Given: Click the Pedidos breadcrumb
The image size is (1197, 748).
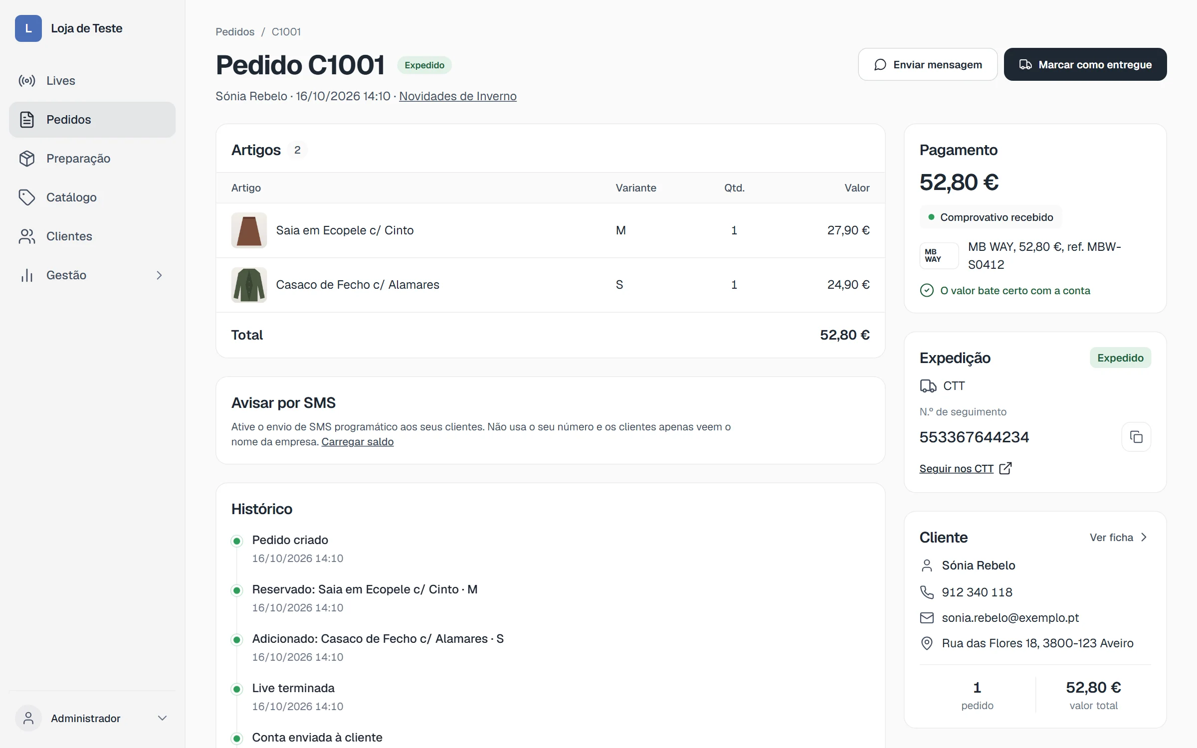Looking at the screenshot, I should click(x=235, y=32).
